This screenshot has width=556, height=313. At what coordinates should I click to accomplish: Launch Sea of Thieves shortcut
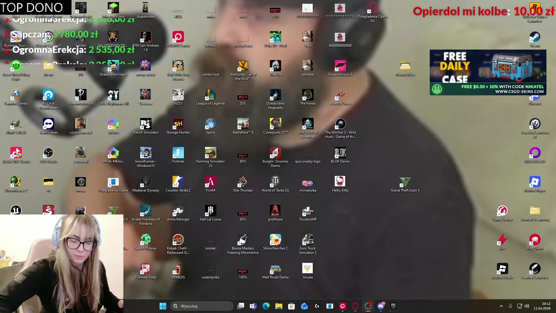146,242
